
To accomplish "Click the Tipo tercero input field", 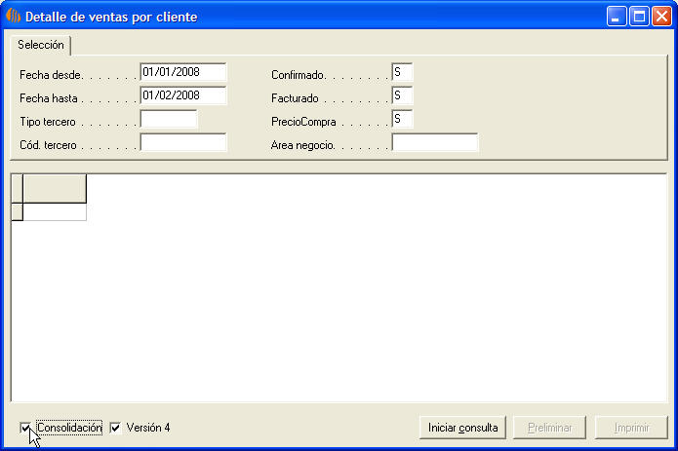I will (x=168, y=120).
